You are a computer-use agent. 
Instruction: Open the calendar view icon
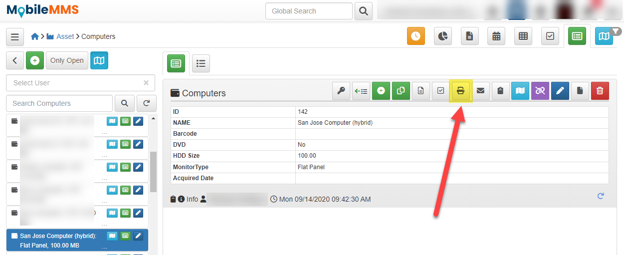[496, 36]
